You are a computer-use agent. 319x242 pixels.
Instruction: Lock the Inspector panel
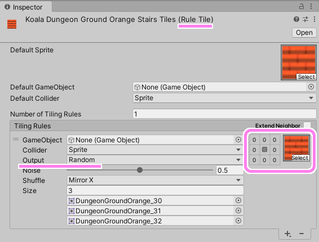[302, 7]
